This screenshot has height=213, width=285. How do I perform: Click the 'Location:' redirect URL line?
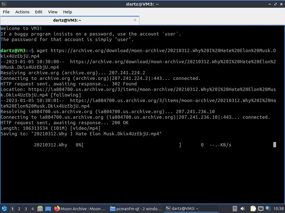[x=138, y=92]
